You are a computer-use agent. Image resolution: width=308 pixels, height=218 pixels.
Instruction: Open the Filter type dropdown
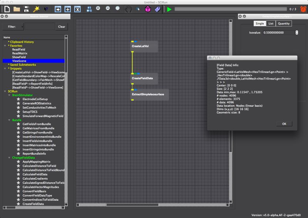point(13,26)
